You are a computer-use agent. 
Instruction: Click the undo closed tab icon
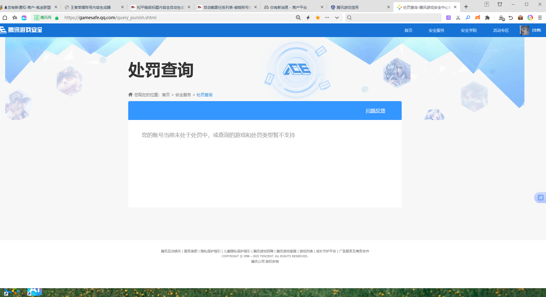tap(511, 18)
